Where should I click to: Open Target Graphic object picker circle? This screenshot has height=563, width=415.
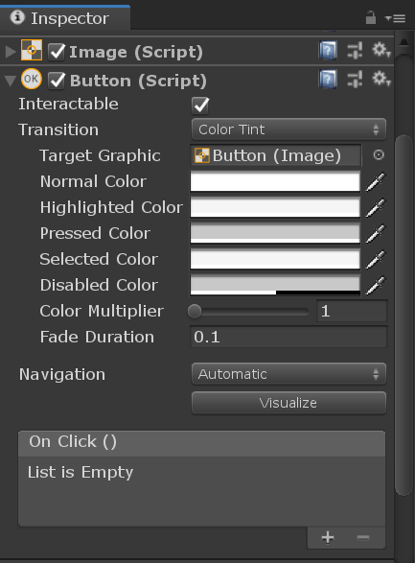pyautogui.click(x=379, y=155)
